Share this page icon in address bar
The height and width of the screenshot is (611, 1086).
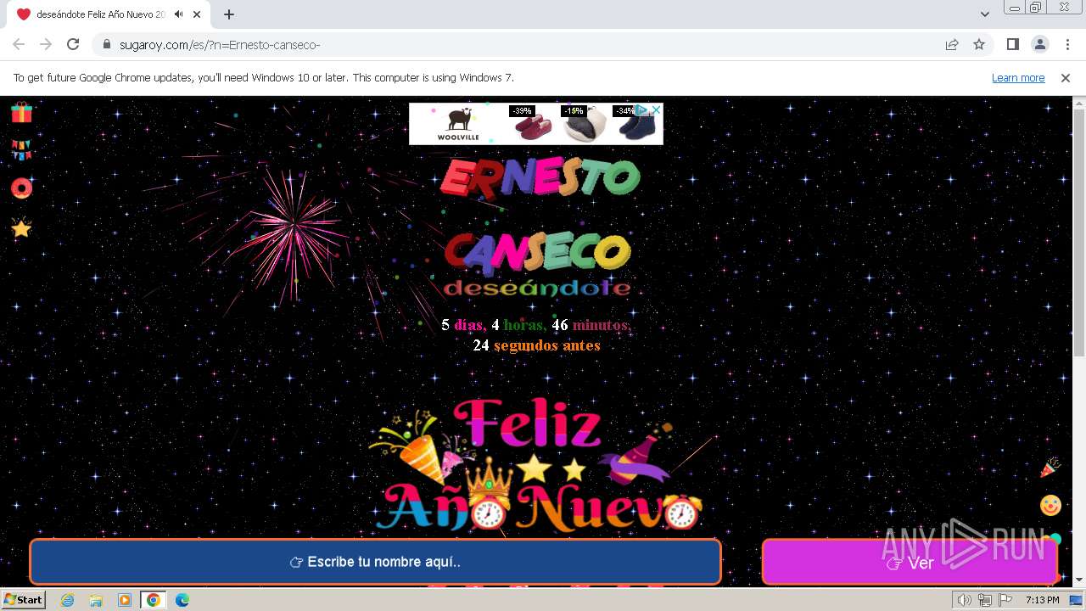(952, 44)
